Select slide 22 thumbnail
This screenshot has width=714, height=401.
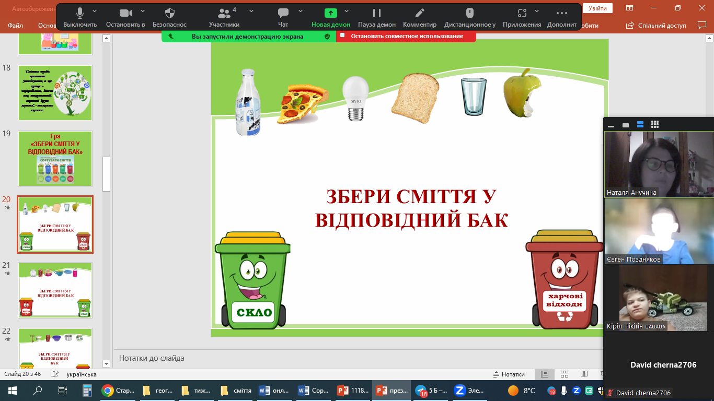point(55,348)
